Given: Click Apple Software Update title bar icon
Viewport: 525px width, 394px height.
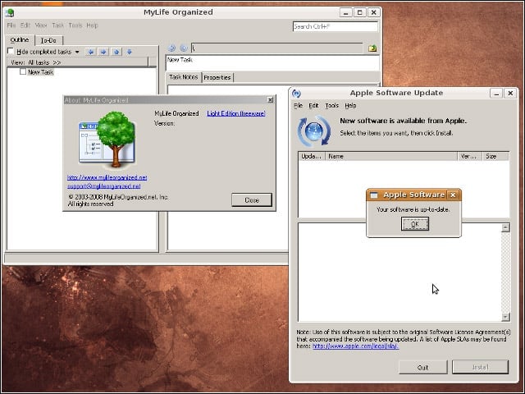Looking at the screenshot, I should (296, 93).
